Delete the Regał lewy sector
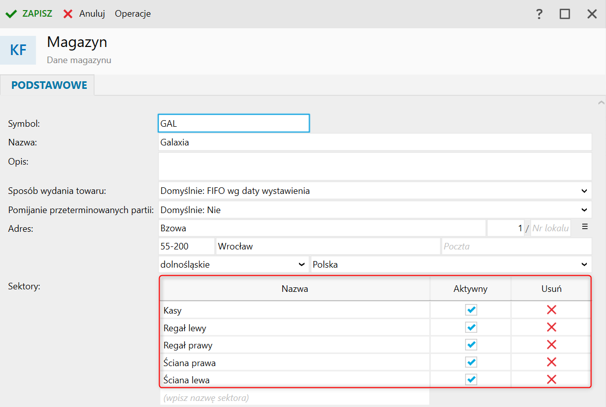 coord(551,328)
